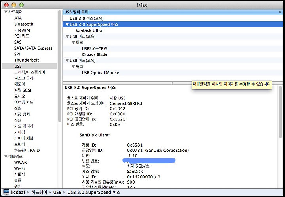Click kcdeaf in the bottom path bar
This screenshot has height=197, width=285.
pos(18,192)
